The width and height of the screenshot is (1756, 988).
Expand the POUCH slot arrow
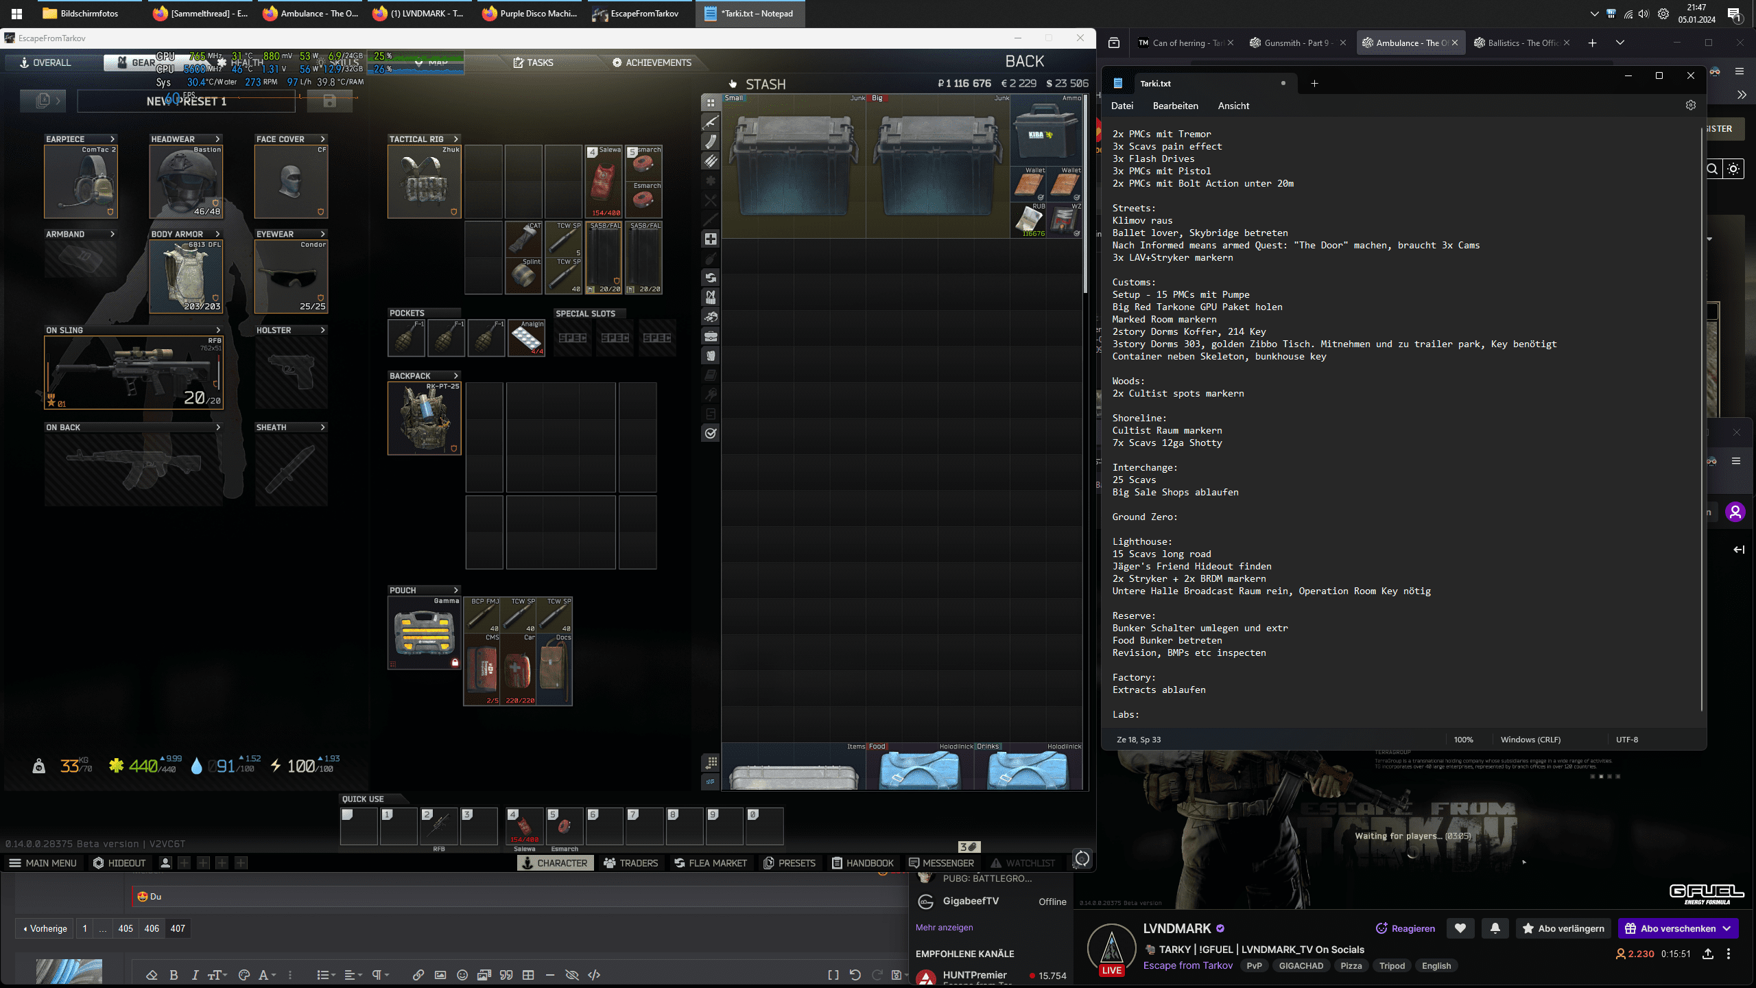point(455,591)
